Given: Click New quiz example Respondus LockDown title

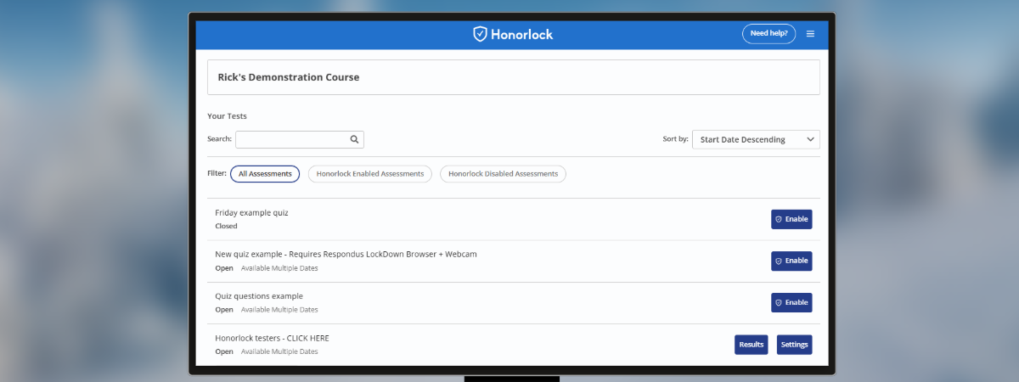Looking at the screenshot, I should point(346,254).
